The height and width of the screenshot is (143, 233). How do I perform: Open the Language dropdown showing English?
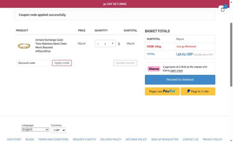(35, 130)
